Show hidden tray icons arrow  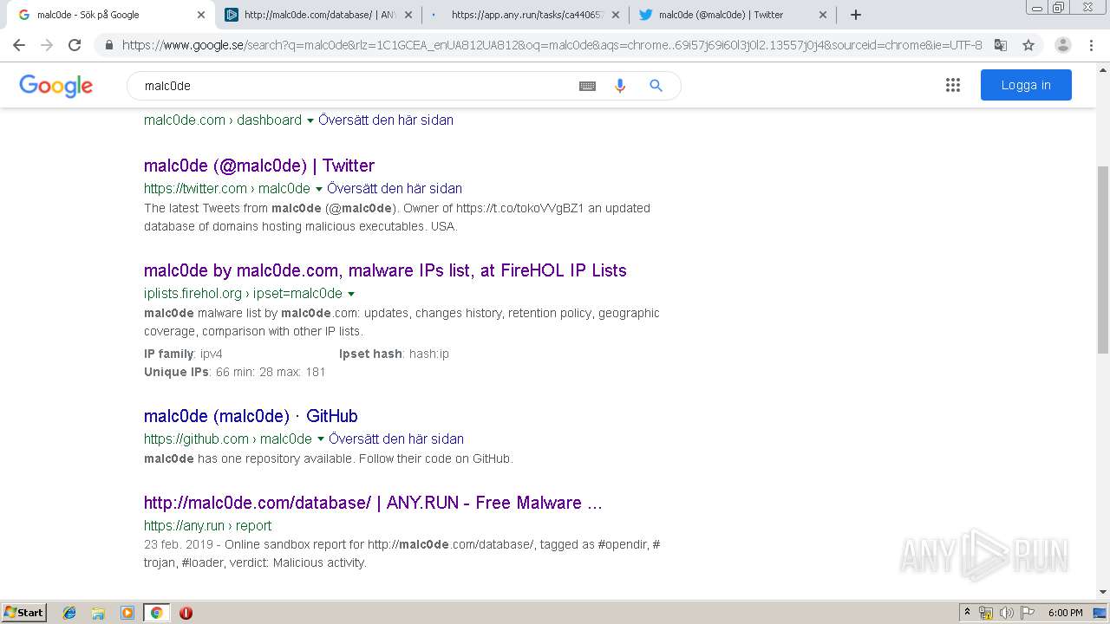click(967, 613)
